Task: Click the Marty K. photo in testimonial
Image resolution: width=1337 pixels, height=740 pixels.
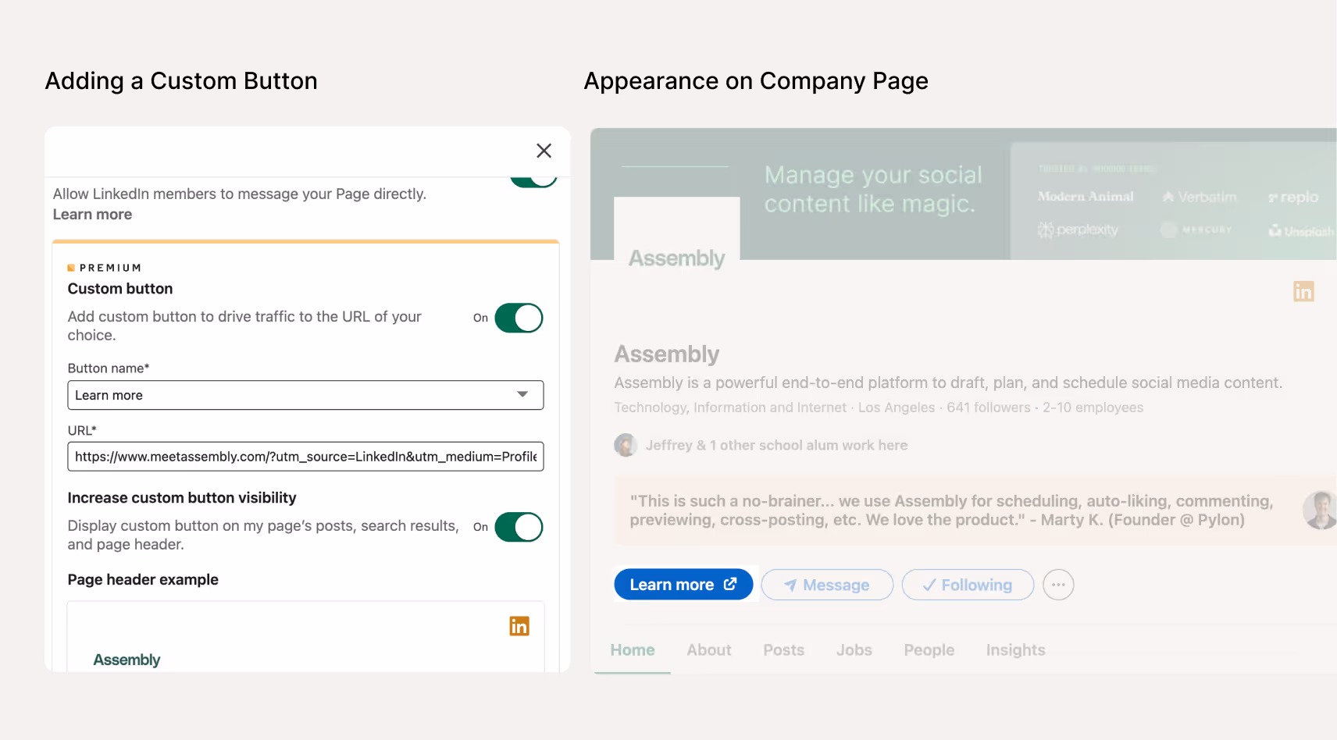Action: tap(1321, 511)
